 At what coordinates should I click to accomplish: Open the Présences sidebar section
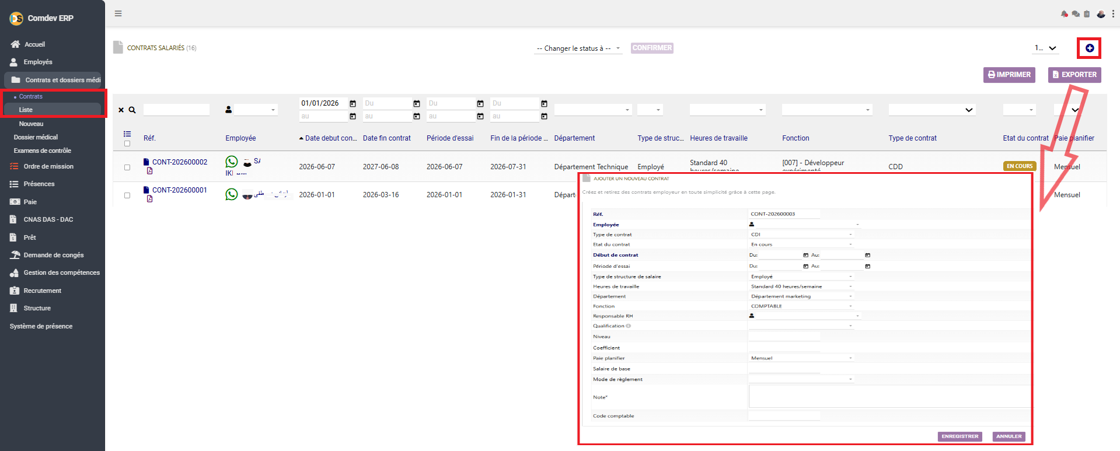[39, 184]
